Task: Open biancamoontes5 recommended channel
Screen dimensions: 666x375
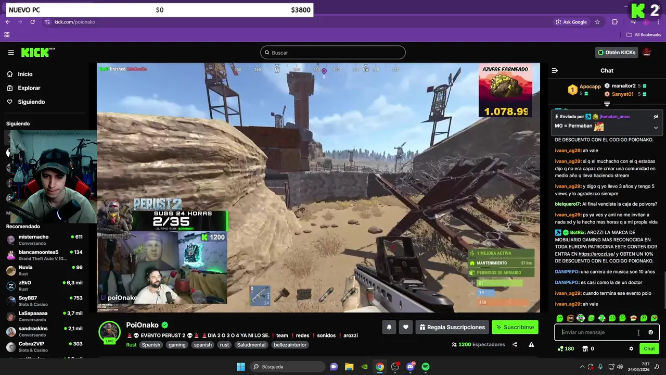Action: (x=44, y=255)
